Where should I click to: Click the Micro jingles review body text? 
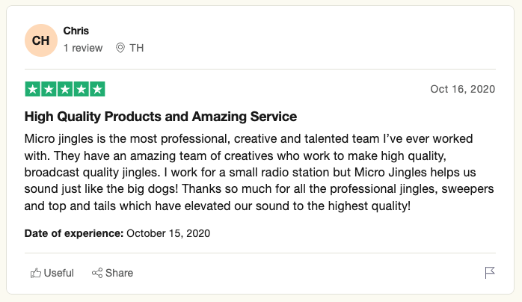pyautogui.click(x=259, y=172)
